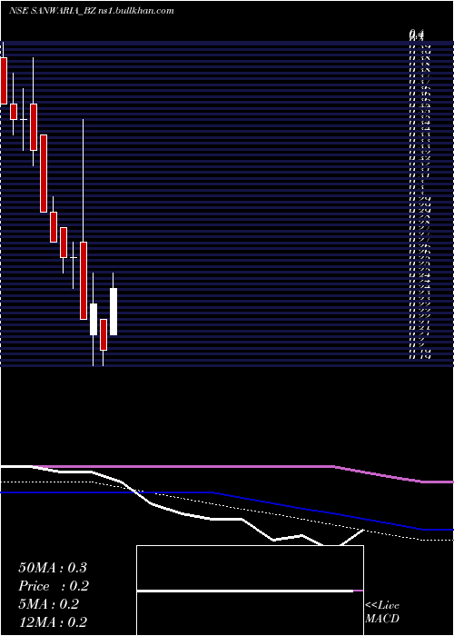This screenshot has width=454, height=636.
Task: Click the <<Live MACD label
Action: tap(382, 612)
